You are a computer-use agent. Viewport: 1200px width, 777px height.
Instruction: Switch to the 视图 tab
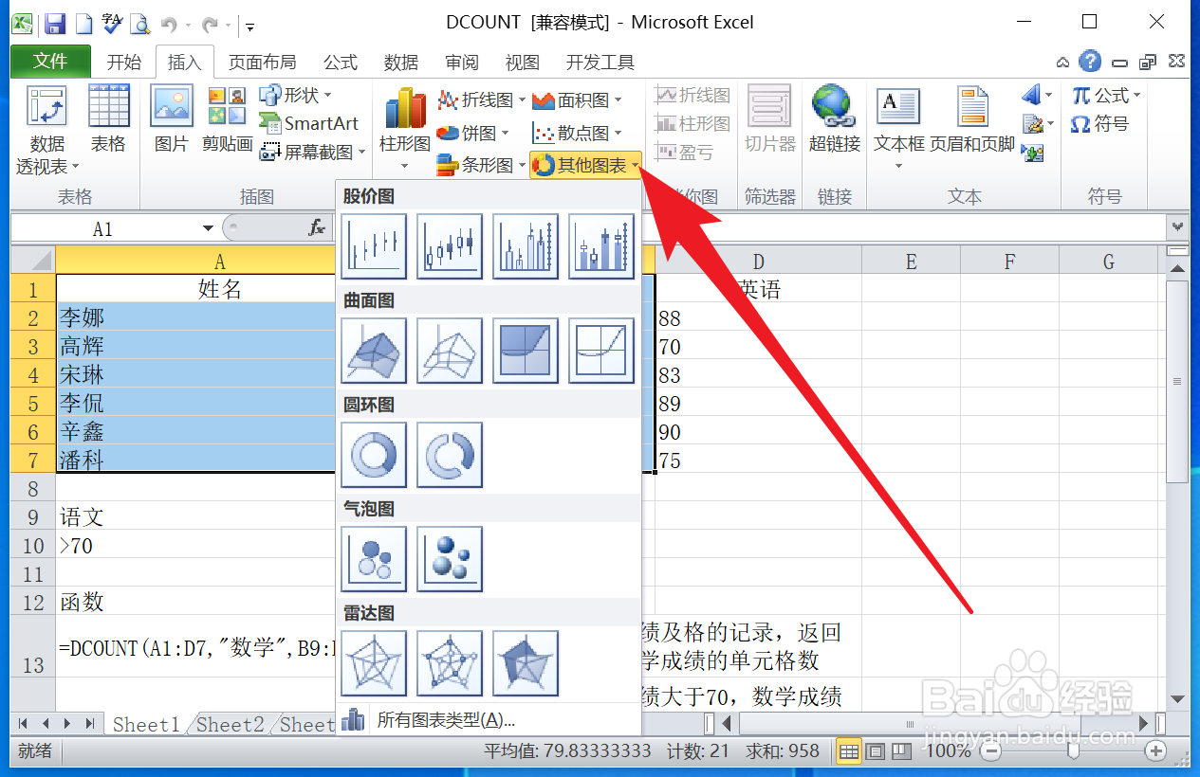[x=523, y=63]
